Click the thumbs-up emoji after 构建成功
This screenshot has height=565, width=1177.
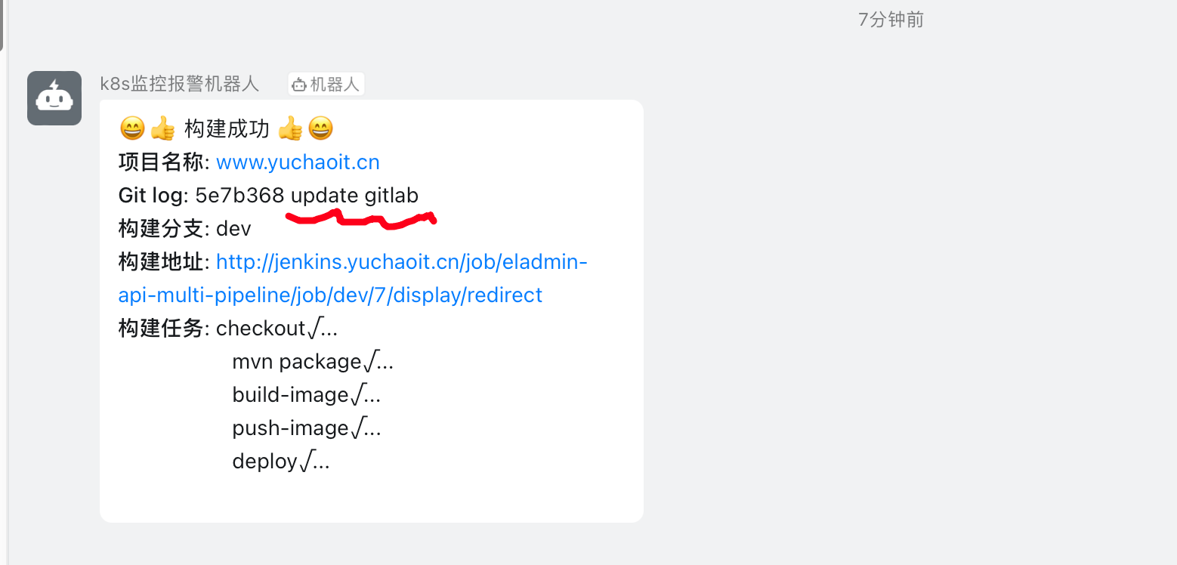tap(290, 129)
